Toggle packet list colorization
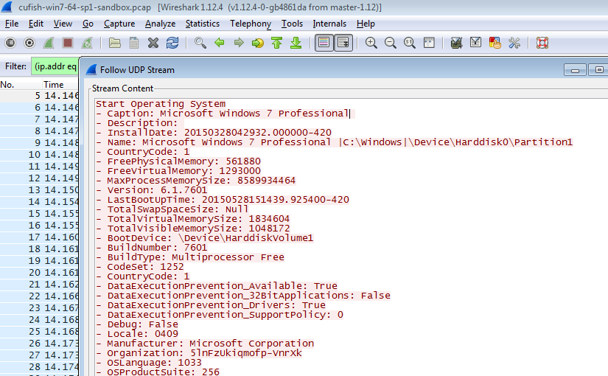This screenshot has height=376, width=608. pyautogui.click(x=324, y=43)
